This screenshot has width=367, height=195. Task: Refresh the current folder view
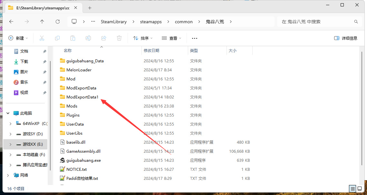coord(58,22)
